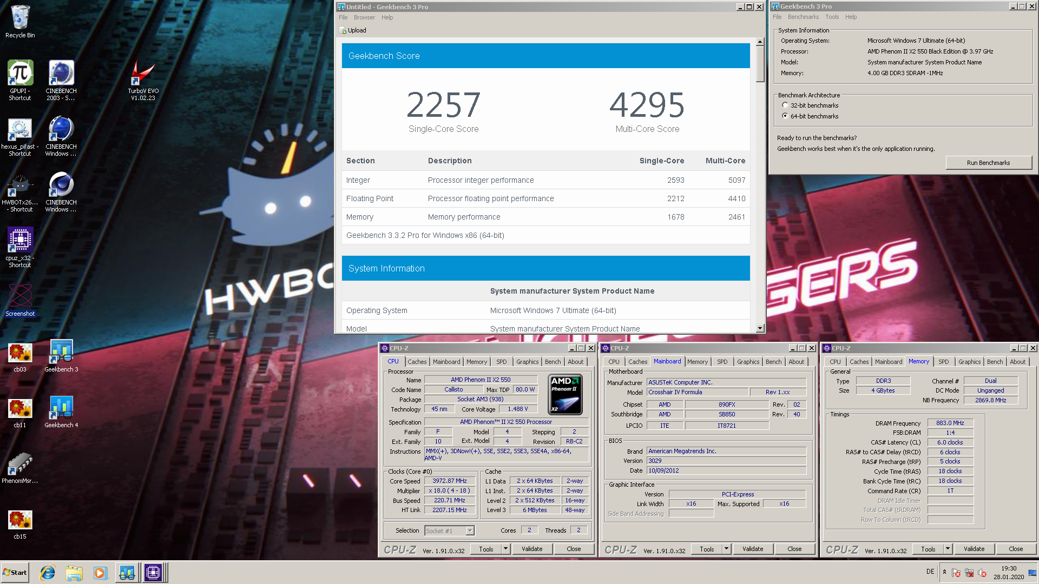Click the Multi-Core Score 4295
The height and width of the screenshot is (584, 1039).
(647, 105)
